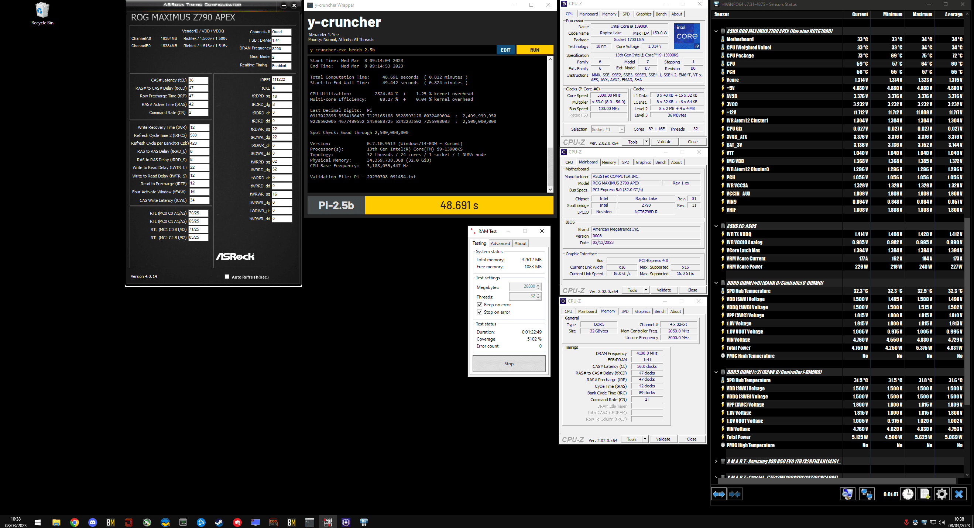Open y-cruncher console taskbar icon

click(310, 522)
